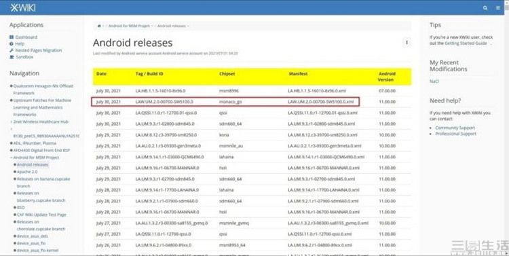Open CAF Wiki Update Test Page
The image size is (509, 256).
41,215
